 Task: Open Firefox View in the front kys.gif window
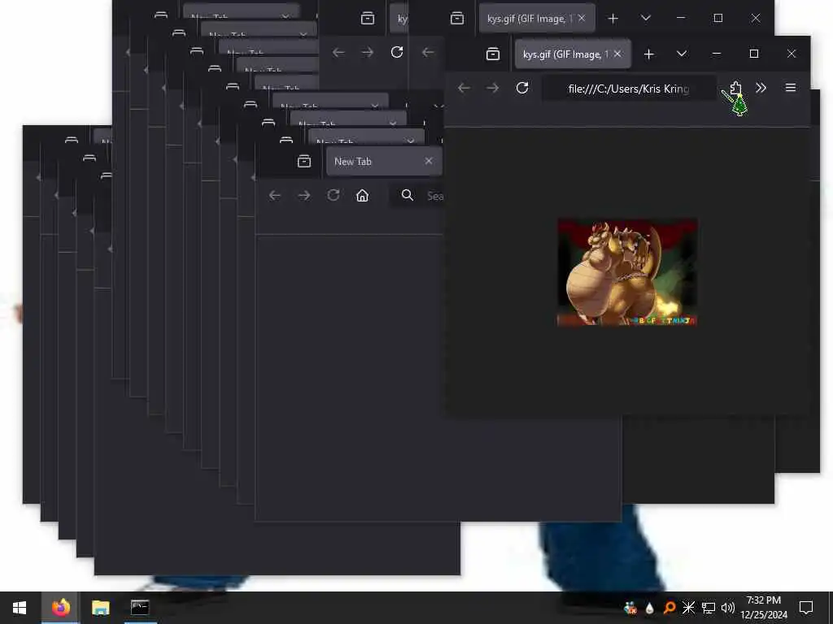click(492, 54)
